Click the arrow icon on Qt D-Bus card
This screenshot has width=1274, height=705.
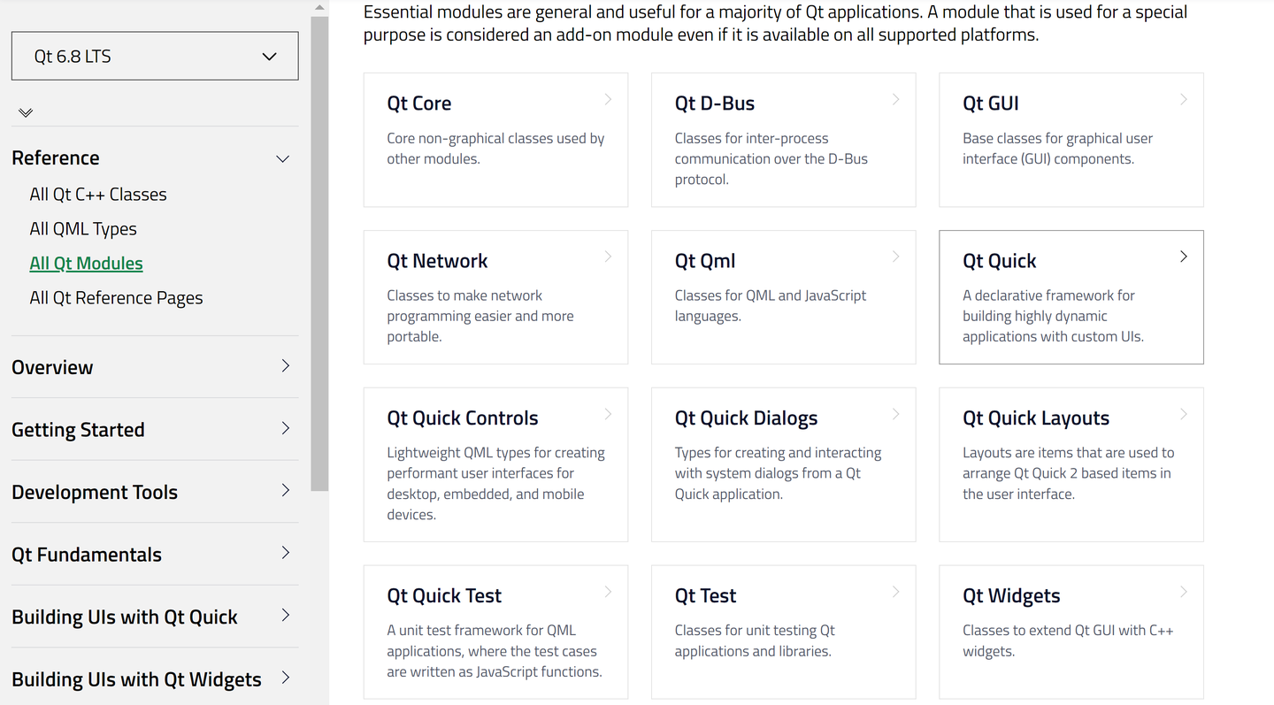click(895, 100)
